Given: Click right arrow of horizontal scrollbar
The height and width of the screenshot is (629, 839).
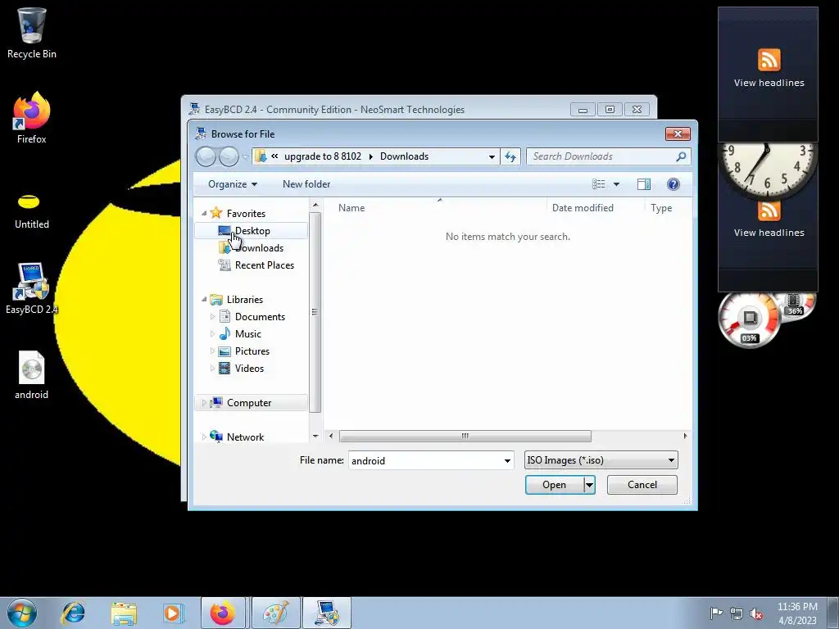Looking at the screenshot, I should tap(685, 436).
